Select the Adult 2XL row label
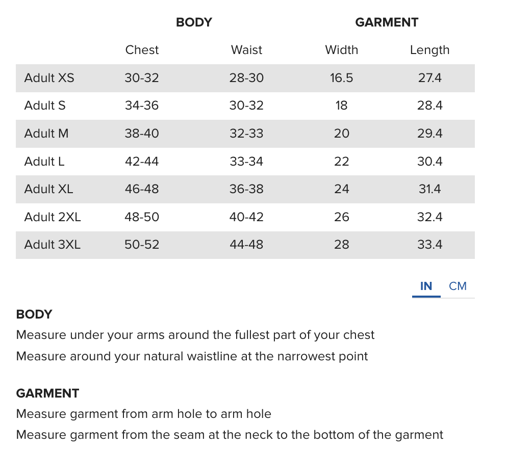This screenshot has width=506, height=475. point(53,217)
